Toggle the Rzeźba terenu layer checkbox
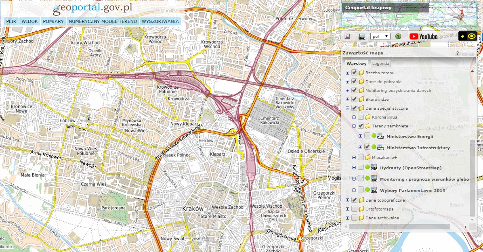The width and height of the screenshot is (483, 252). point(354,73)
